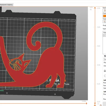This screenshot has width=106, height=106.
Task: Click the 0,50 ruler tick label
Action: 99,65
